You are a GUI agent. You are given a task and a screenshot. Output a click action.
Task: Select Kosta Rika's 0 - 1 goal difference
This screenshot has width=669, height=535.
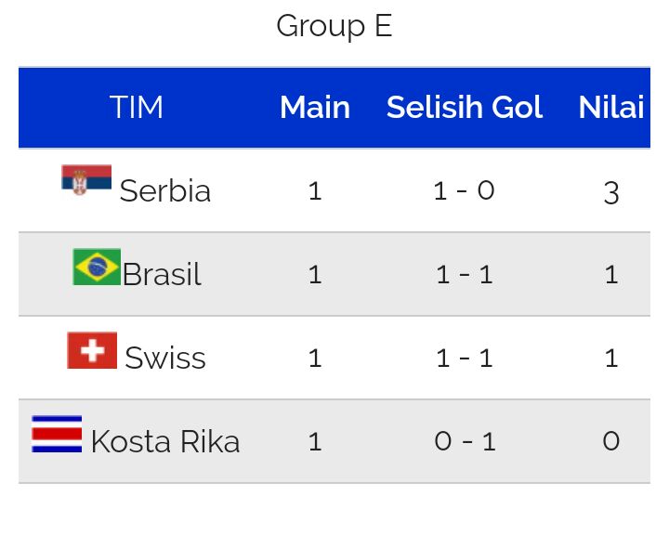pyautogui.click(x=465, y=441)
